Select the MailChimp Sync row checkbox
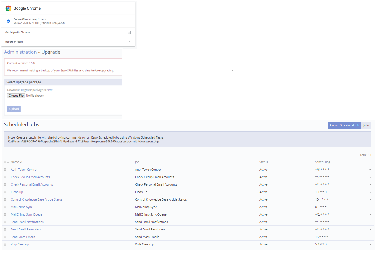The width and height of the screenshot is (375, 259). (x=5, y=207)
